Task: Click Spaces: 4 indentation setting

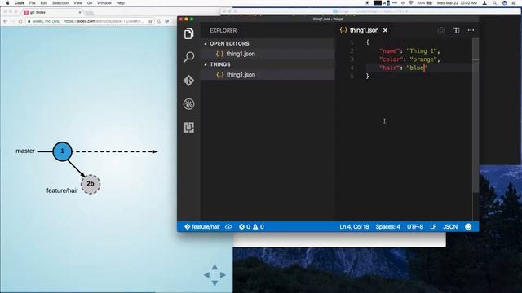Action: tap(388, 227)
